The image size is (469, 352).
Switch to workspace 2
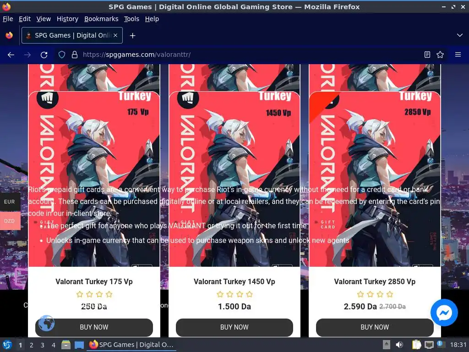coord(32,345)
